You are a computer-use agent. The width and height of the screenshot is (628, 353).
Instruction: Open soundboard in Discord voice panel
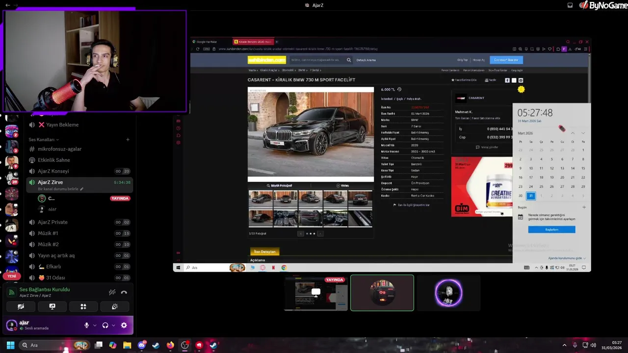click(115, 306)
